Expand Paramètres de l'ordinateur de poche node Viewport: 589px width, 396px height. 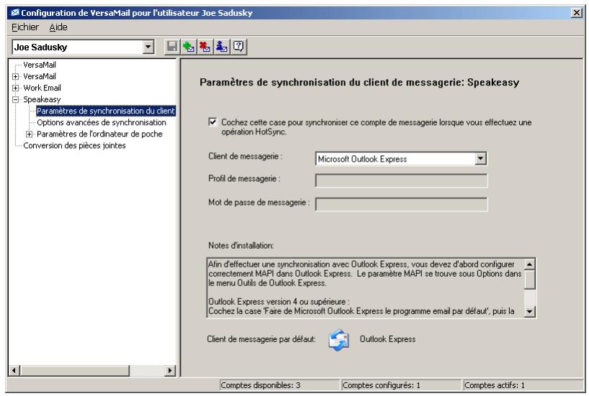click(29, 134)
